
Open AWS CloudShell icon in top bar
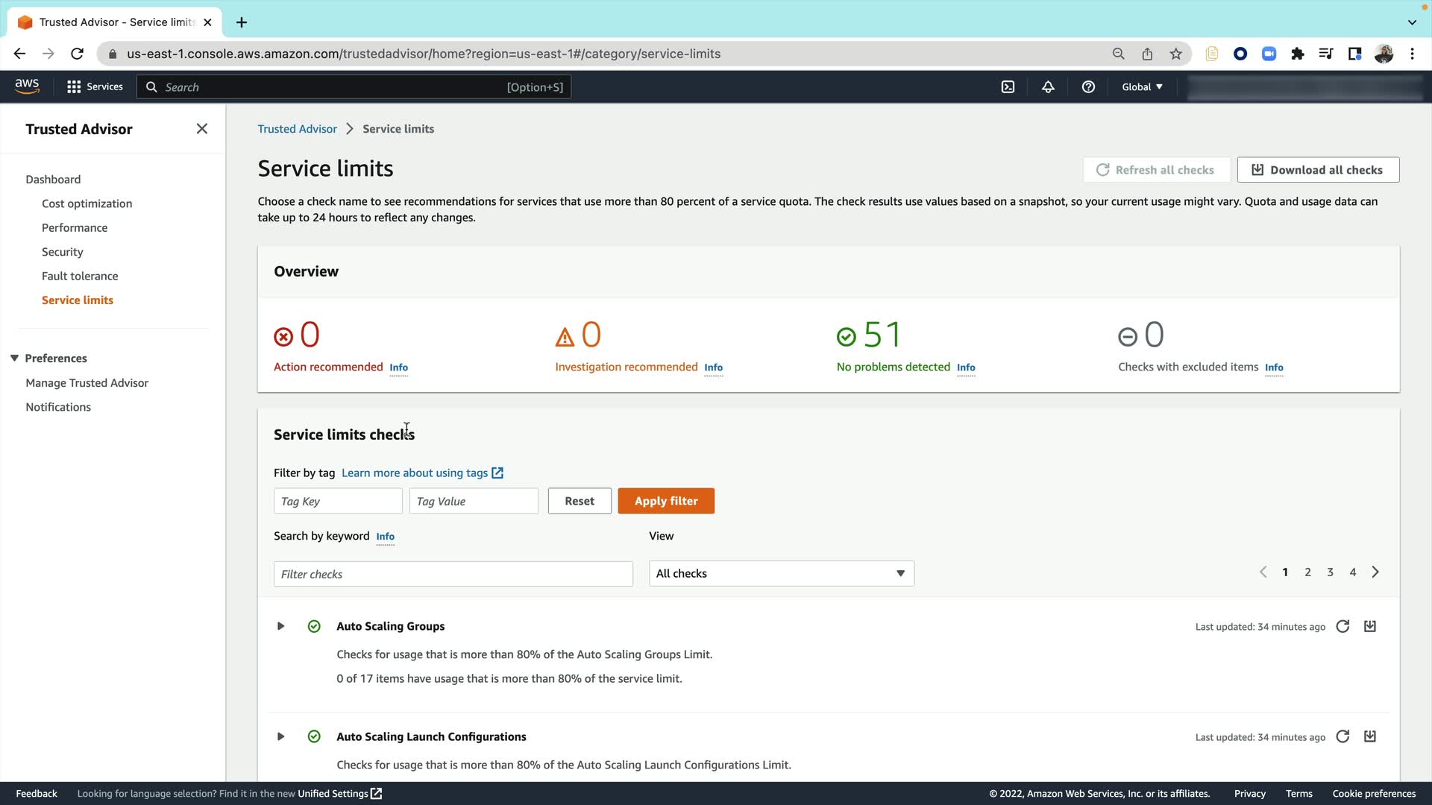[1008, 87]
